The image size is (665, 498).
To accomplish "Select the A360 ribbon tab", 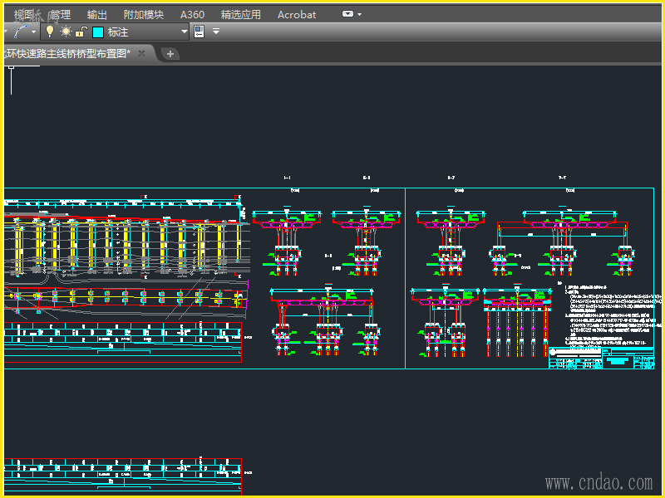I will click(x=192, y=14).
